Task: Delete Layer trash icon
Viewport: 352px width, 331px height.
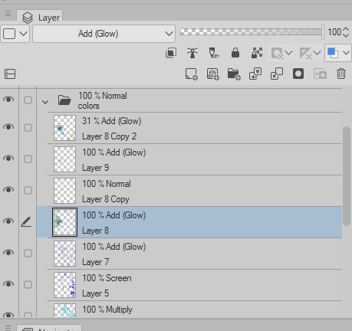Action: pyautogui.click(x=341, y=74)
